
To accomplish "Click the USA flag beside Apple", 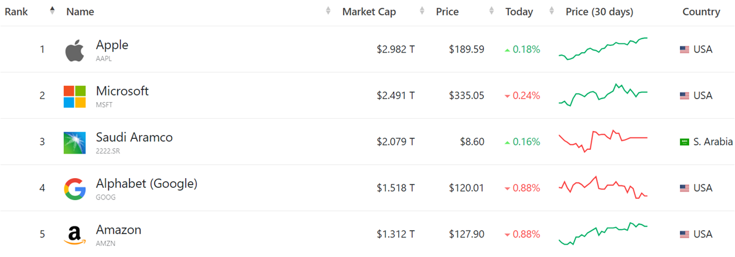I will (x=685, y=50).
